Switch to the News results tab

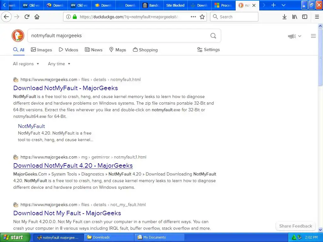93,50
